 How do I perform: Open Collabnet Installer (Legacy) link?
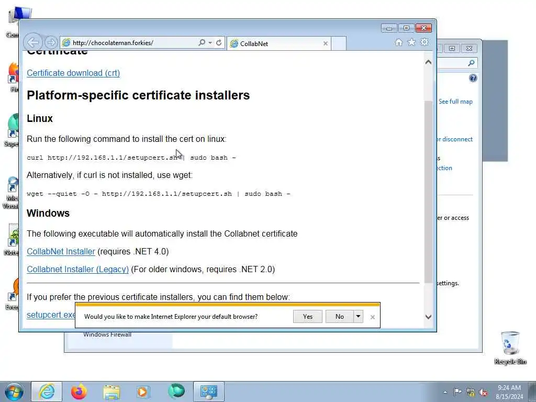77,270
